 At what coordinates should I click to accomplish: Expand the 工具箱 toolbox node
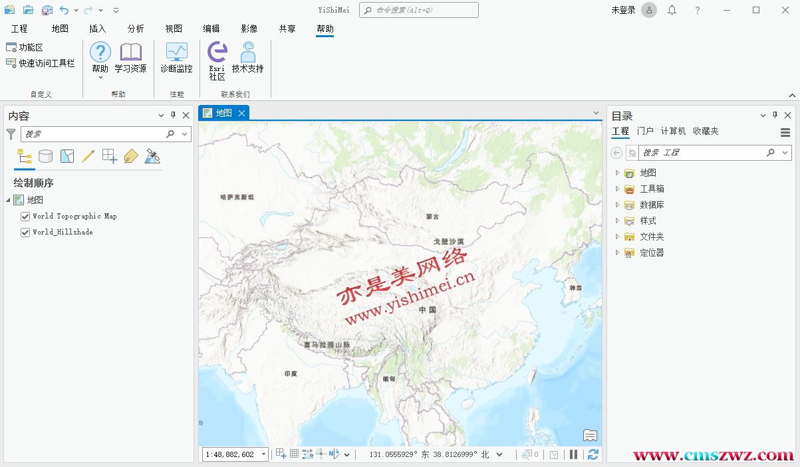click(617, 189)
